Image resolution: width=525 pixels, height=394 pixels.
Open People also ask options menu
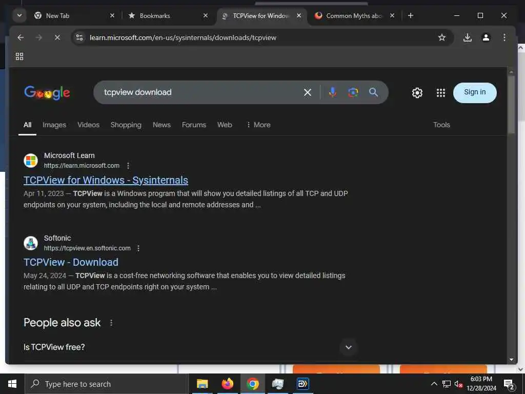(111, 323)
